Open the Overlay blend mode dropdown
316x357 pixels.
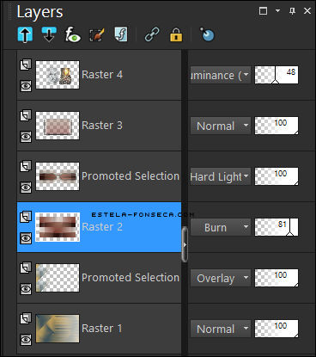[x=221, y=278]
